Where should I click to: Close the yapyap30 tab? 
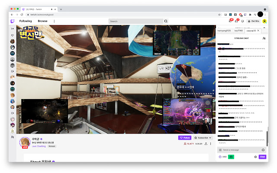click(258, 31)
